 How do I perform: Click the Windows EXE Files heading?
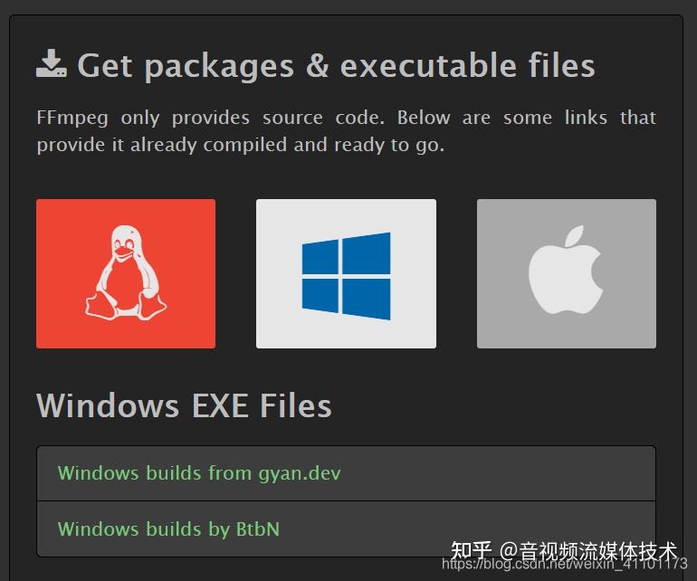pos(184,405)
